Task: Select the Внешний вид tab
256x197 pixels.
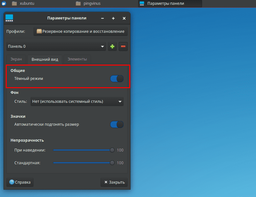Action: point(45,60)
